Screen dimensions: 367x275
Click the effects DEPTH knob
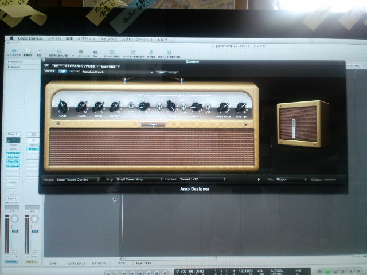(171, 106)
